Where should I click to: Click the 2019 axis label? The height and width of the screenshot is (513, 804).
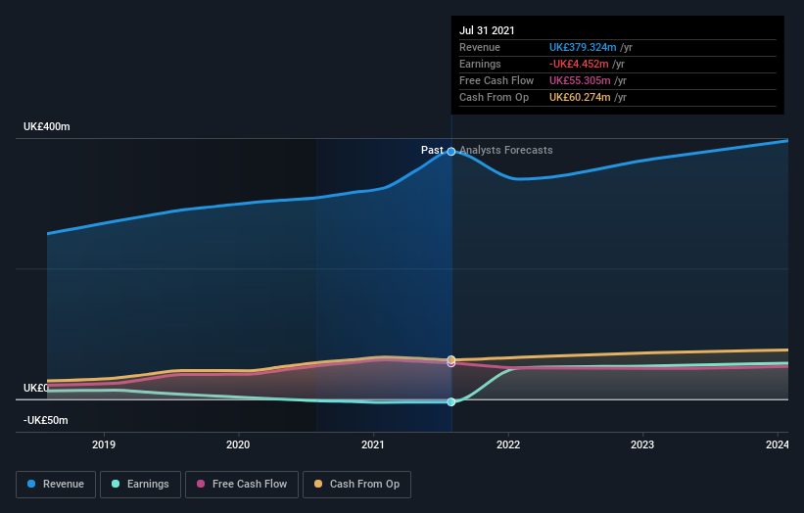pyautogui.click(x=104, y=444)
